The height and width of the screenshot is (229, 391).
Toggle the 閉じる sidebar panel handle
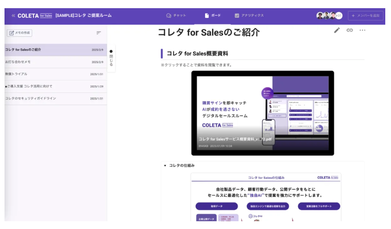(111, 58)
